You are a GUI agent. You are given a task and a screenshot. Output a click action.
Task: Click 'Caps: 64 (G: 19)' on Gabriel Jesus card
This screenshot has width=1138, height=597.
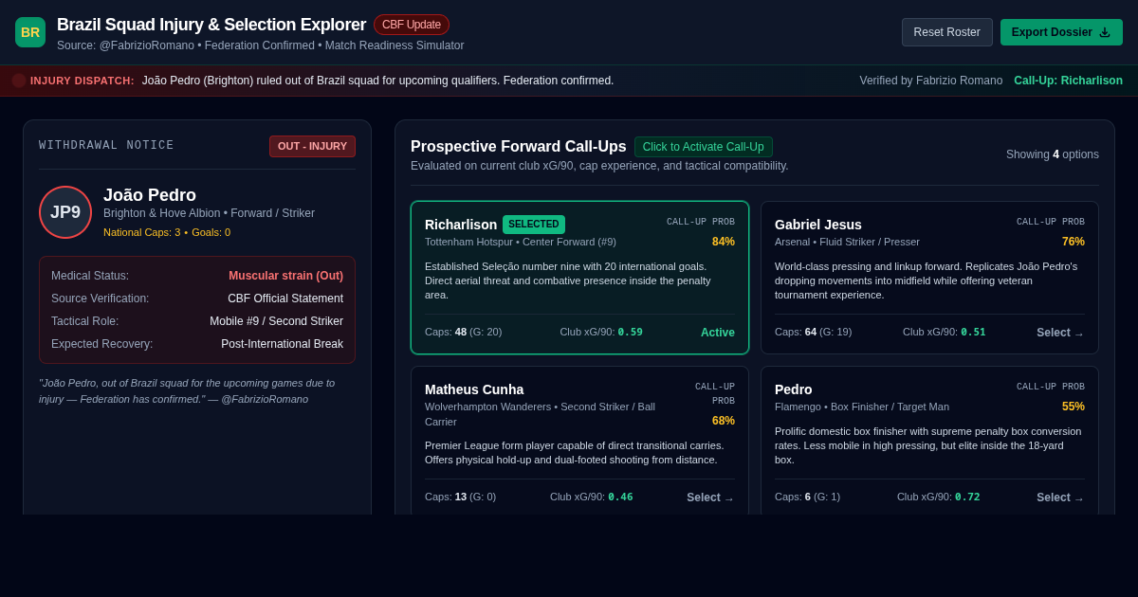814,333
